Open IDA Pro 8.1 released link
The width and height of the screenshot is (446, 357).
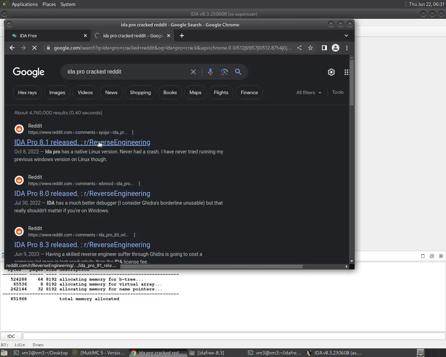pyautogui.click(x=82, y=142)
